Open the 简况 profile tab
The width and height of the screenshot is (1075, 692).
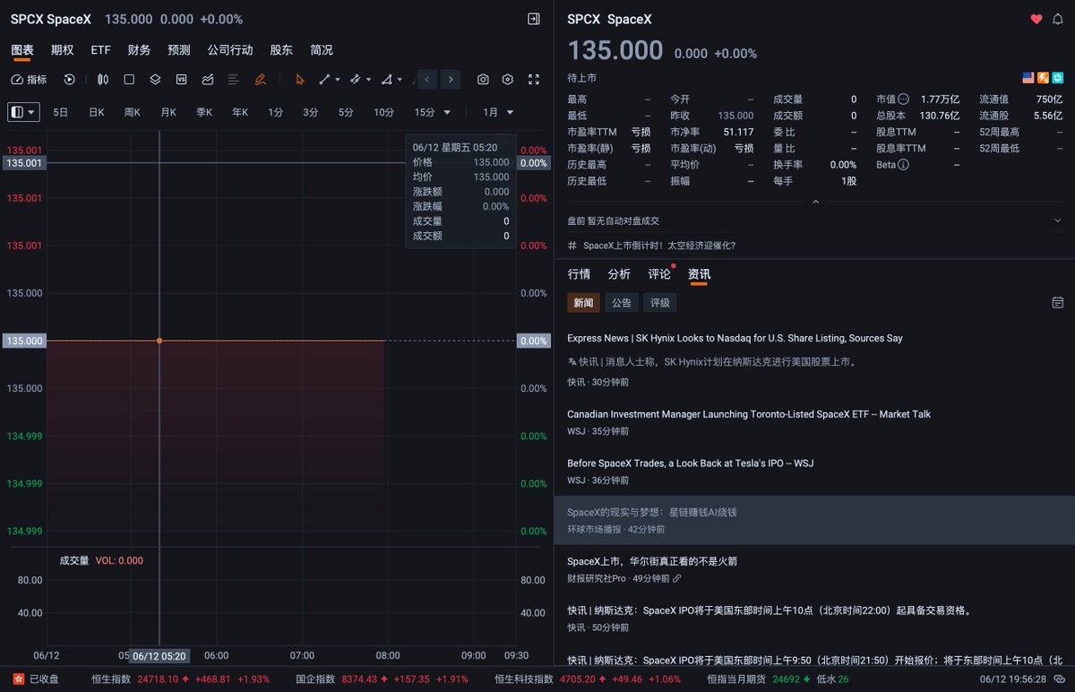tap(321, 50)
